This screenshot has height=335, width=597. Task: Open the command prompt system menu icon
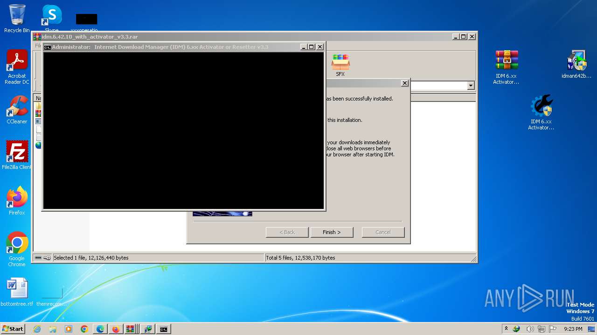(47, 47)
